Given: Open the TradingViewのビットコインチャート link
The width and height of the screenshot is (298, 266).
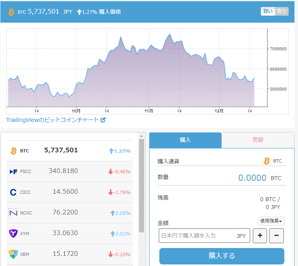Looking at the screenshot, I should (52, 120).
